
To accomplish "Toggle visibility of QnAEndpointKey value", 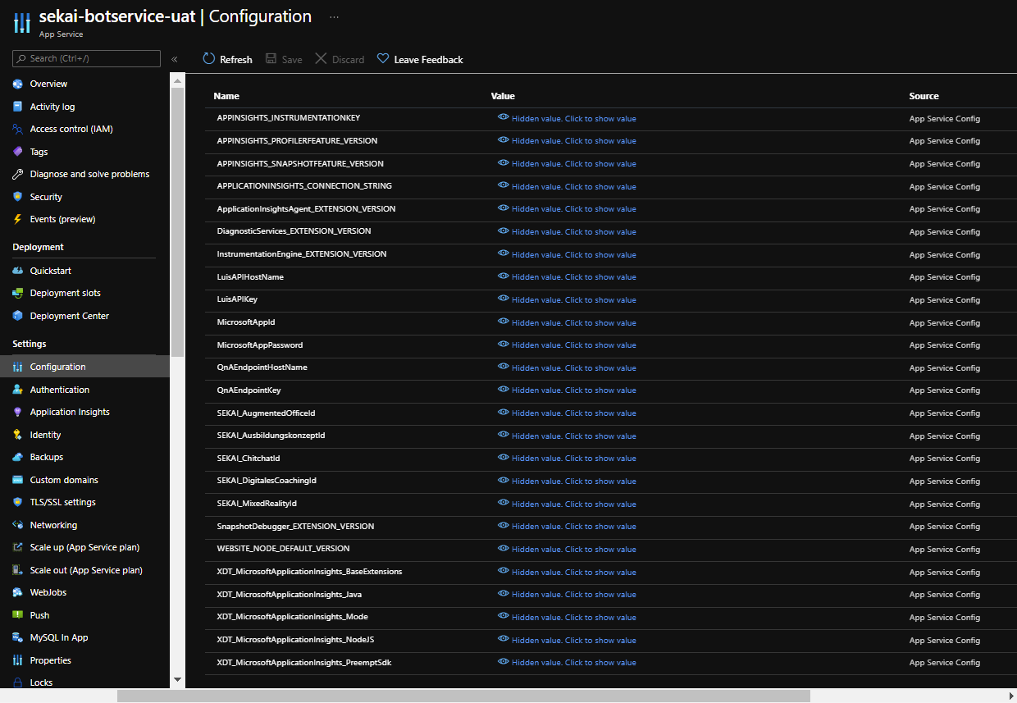I will click(x=503, y=389).
